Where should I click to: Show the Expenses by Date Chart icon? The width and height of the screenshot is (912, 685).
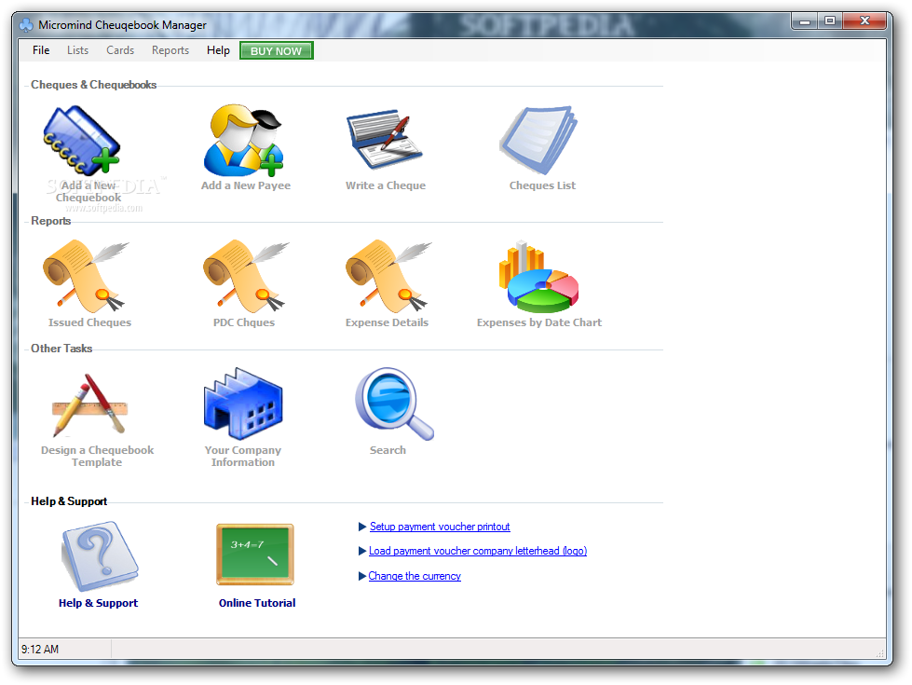[x=538, y=277]
